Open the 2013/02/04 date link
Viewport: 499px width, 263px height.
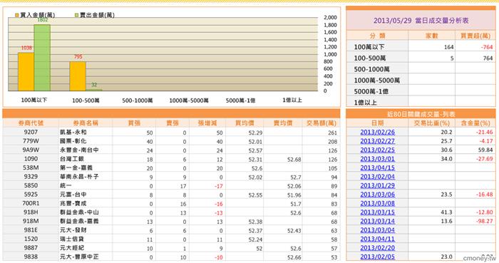click(377, 177)
